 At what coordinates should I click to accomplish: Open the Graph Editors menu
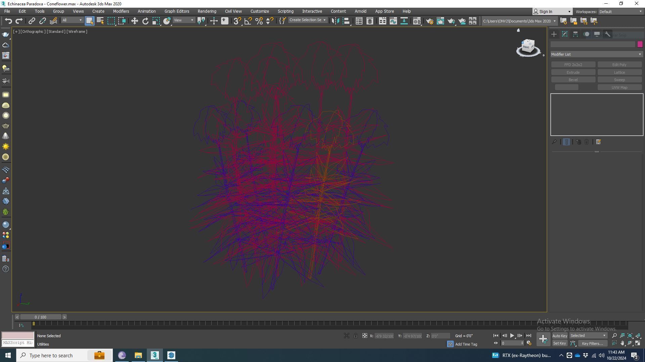click(x=177, y=11)
